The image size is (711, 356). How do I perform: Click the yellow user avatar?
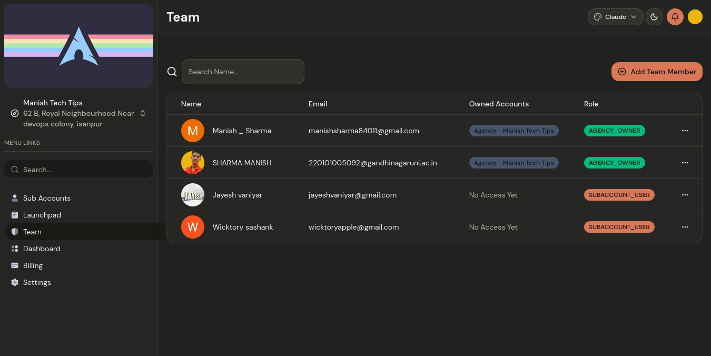[x=695, y=17]
